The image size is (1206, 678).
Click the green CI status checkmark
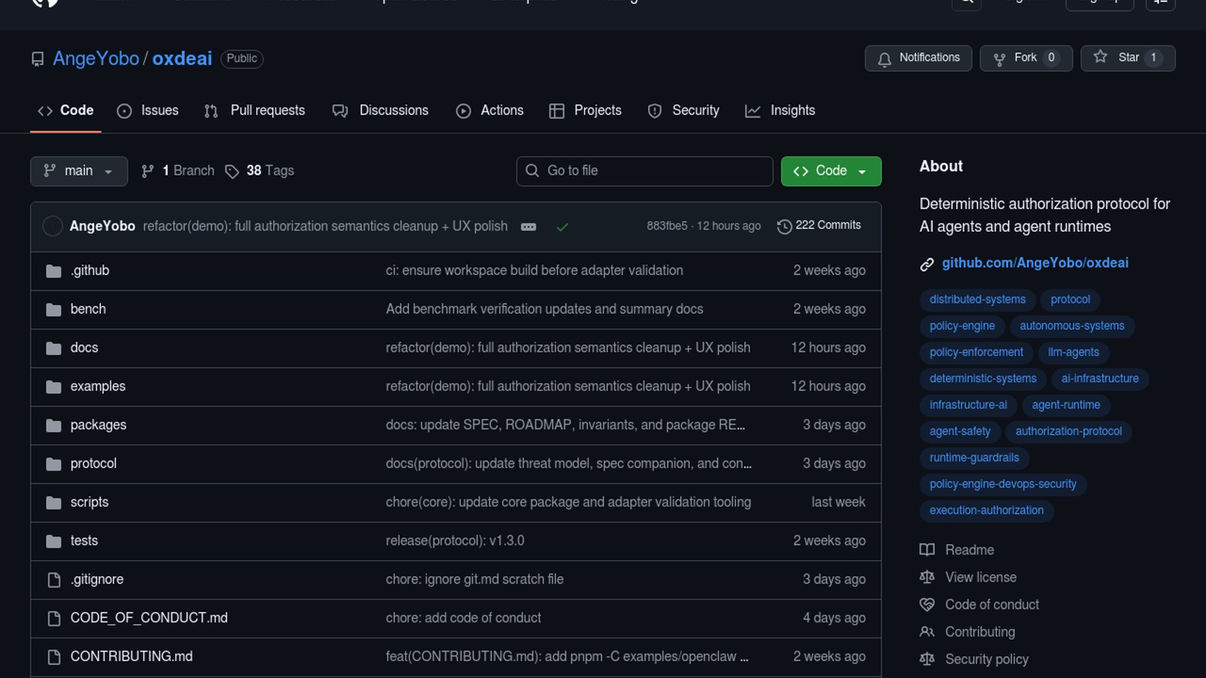pos(562,227)
